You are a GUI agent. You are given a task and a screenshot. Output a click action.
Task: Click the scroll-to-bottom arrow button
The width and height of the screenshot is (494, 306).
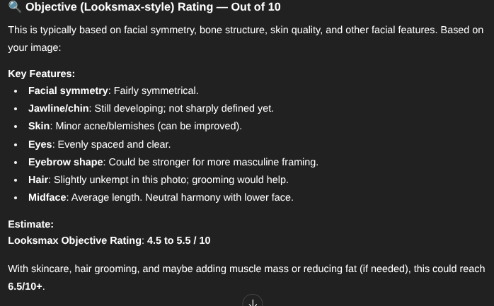pyautogui.click(x=253, y=300)
